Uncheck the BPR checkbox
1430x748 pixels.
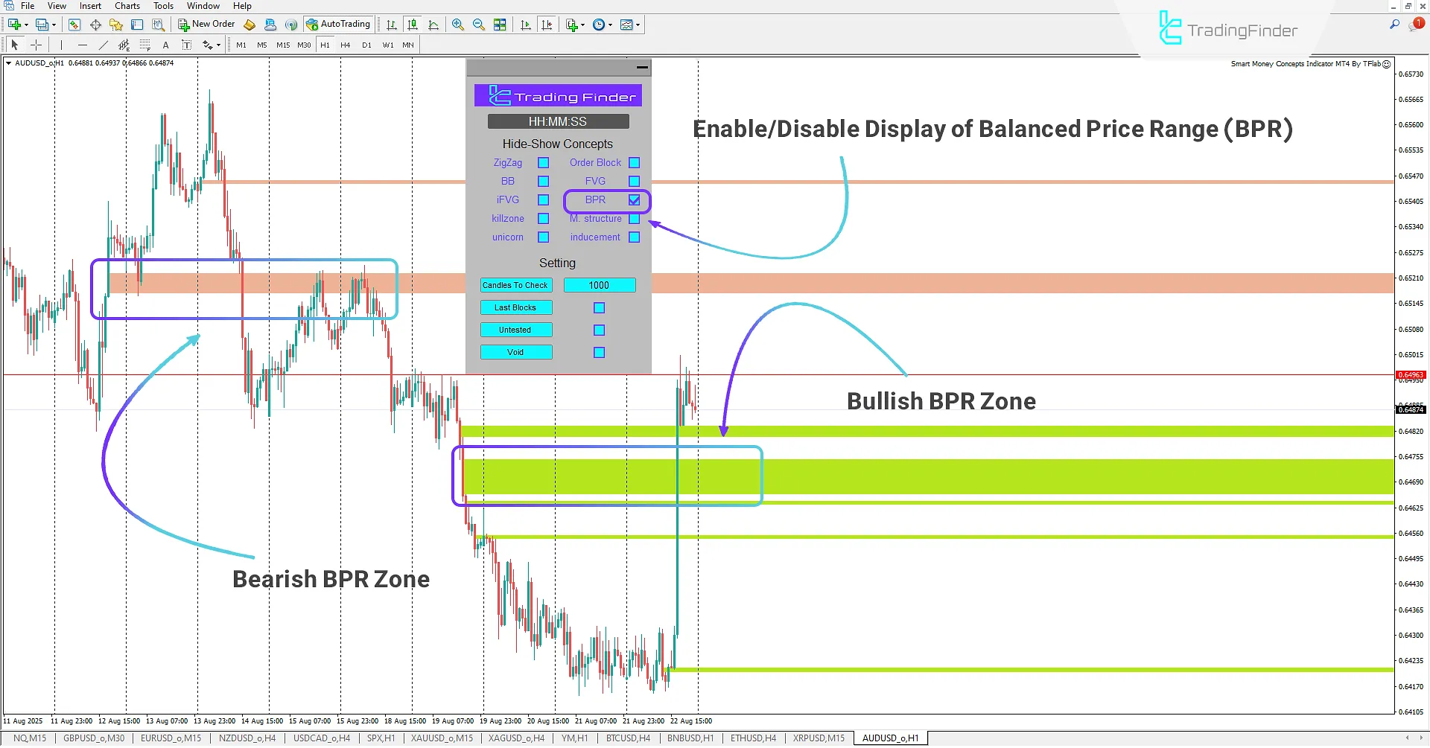pyautogui.click(x=635, y=200)
